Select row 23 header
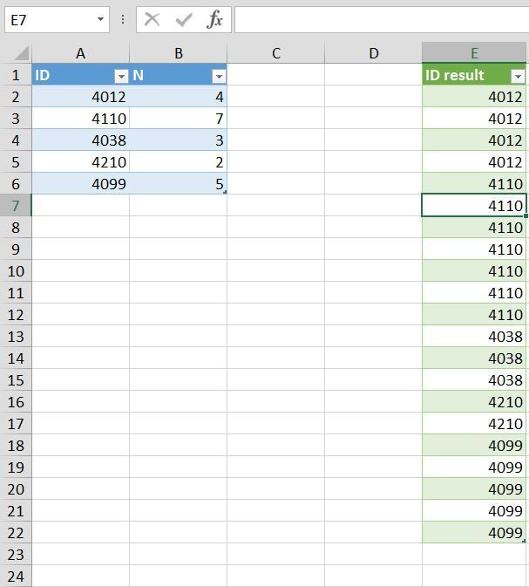The image size is (529, 587). click(x=16, y=555)
